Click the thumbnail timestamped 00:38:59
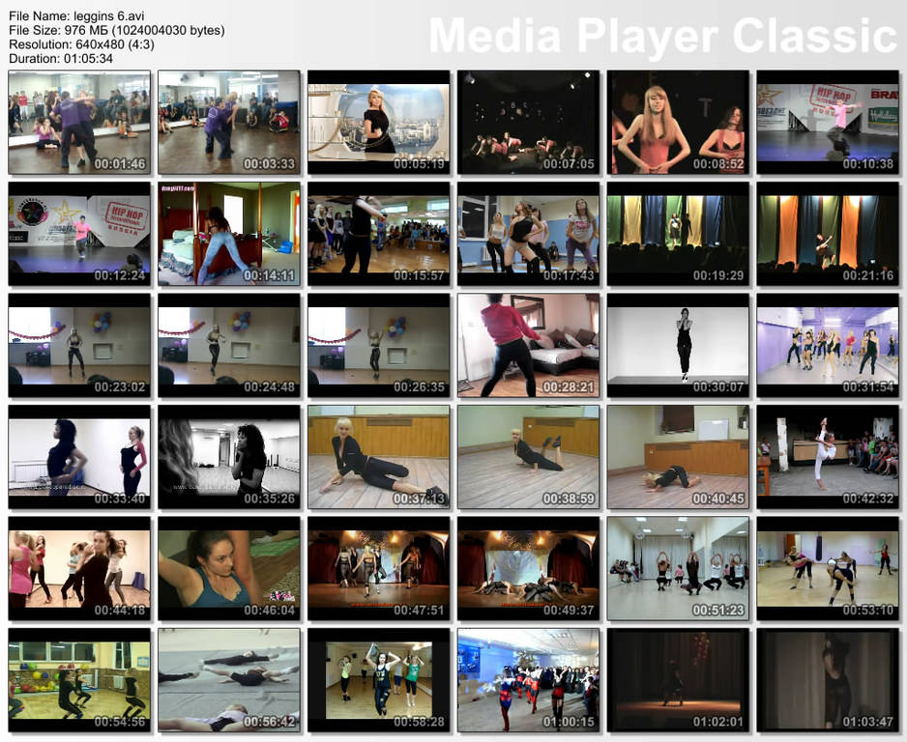The height and width of the screenshot is (742, 907). coord(528,456)
